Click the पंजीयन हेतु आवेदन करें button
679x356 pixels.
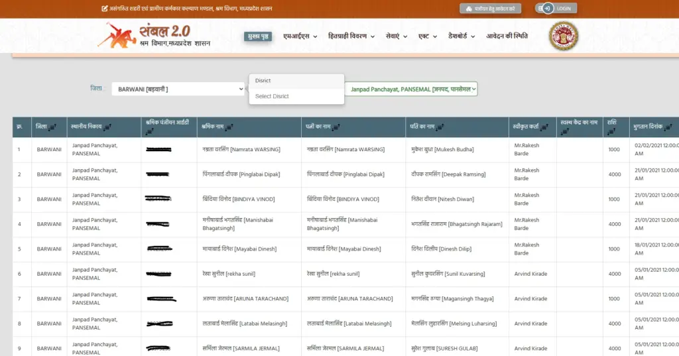(490, 9)
